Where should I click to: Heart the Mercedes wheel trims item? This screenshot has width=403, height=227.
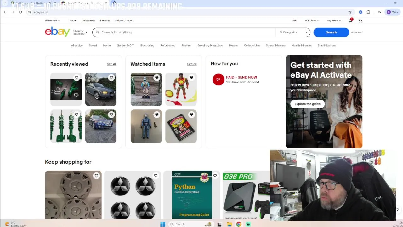pyautogui.click(x=96, y=176)
